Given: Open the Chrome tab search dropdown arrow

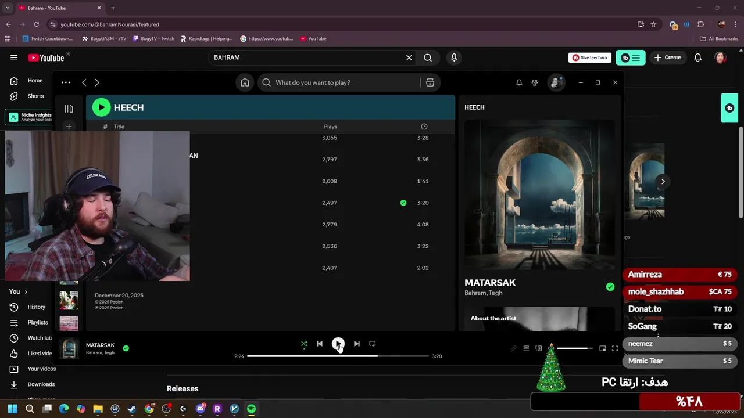Looking at the screenshot, I should [x=8, y=8].
